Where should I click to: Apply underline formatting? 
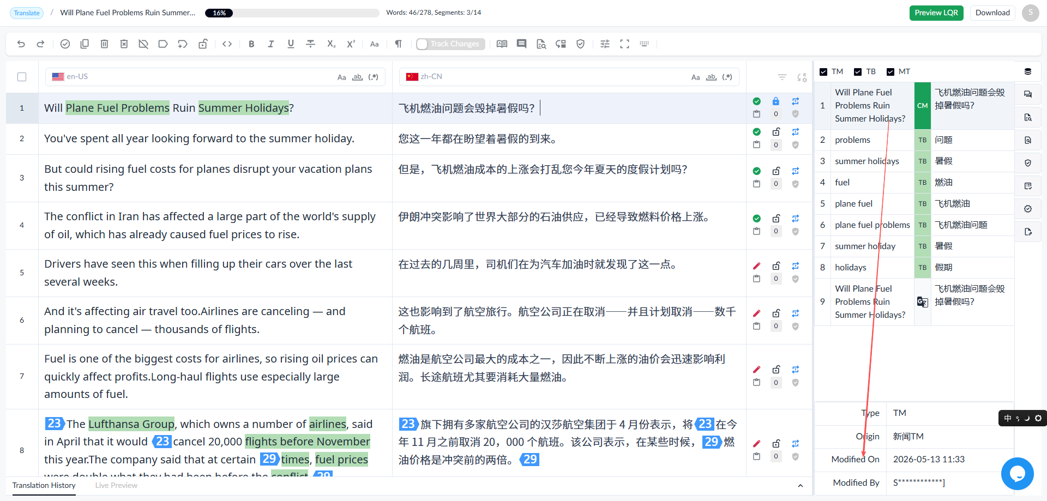[291, 44]
